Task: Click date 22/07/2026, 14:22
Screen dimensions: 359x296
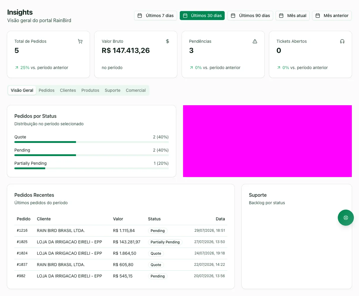Action: [x=210, y=265]
